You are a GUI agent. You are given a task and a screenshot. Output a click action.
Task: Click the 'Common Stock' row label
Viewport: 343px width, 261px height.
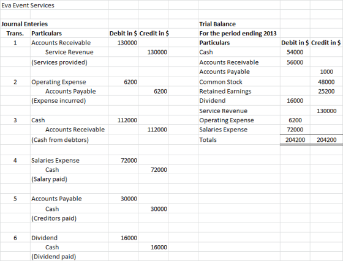pos(221,82)
